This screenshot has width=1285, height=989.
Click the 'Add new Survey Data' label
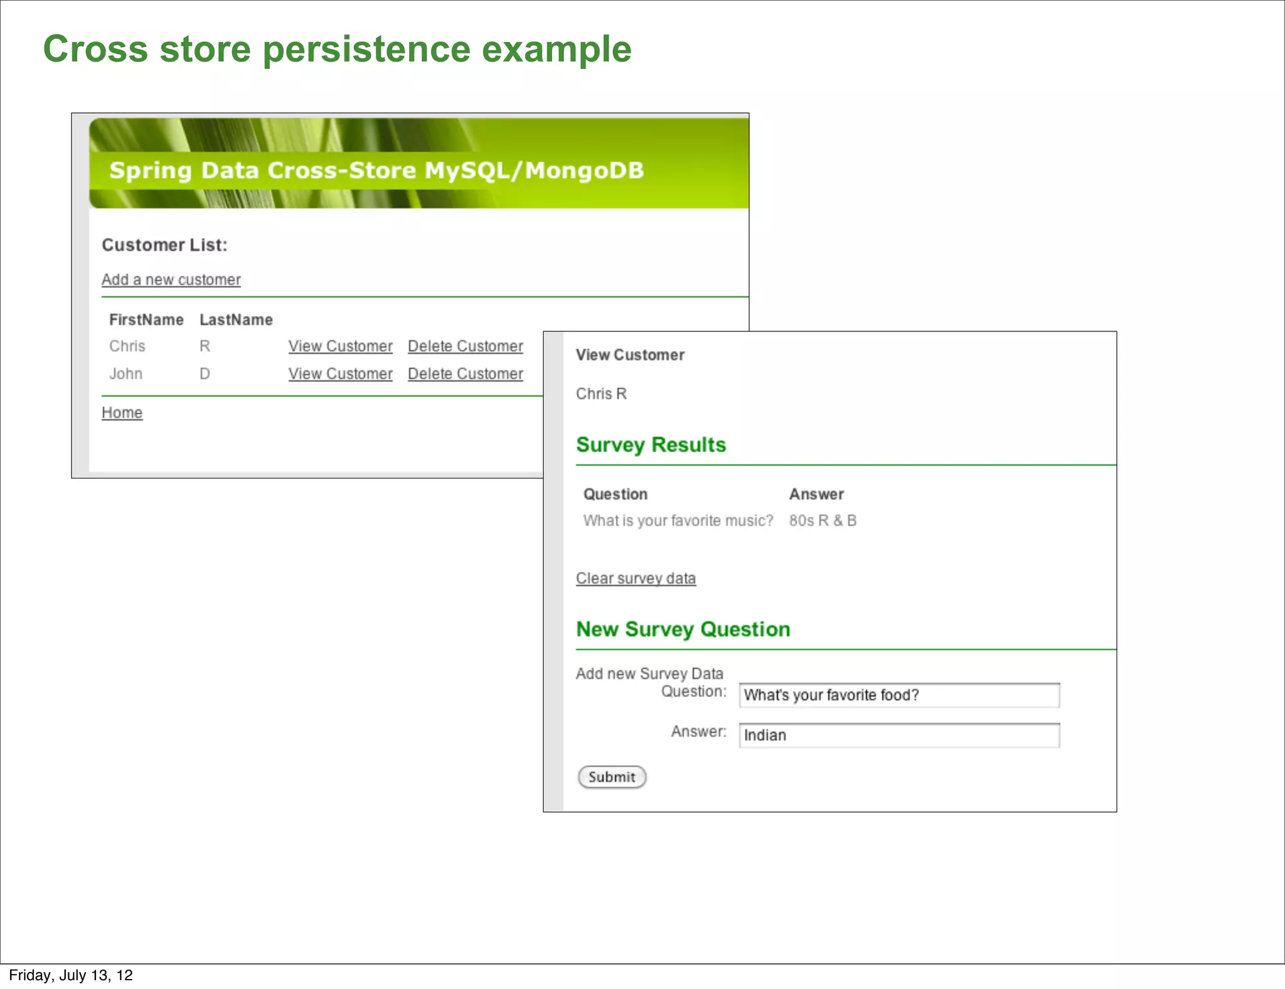pos(649,673)
